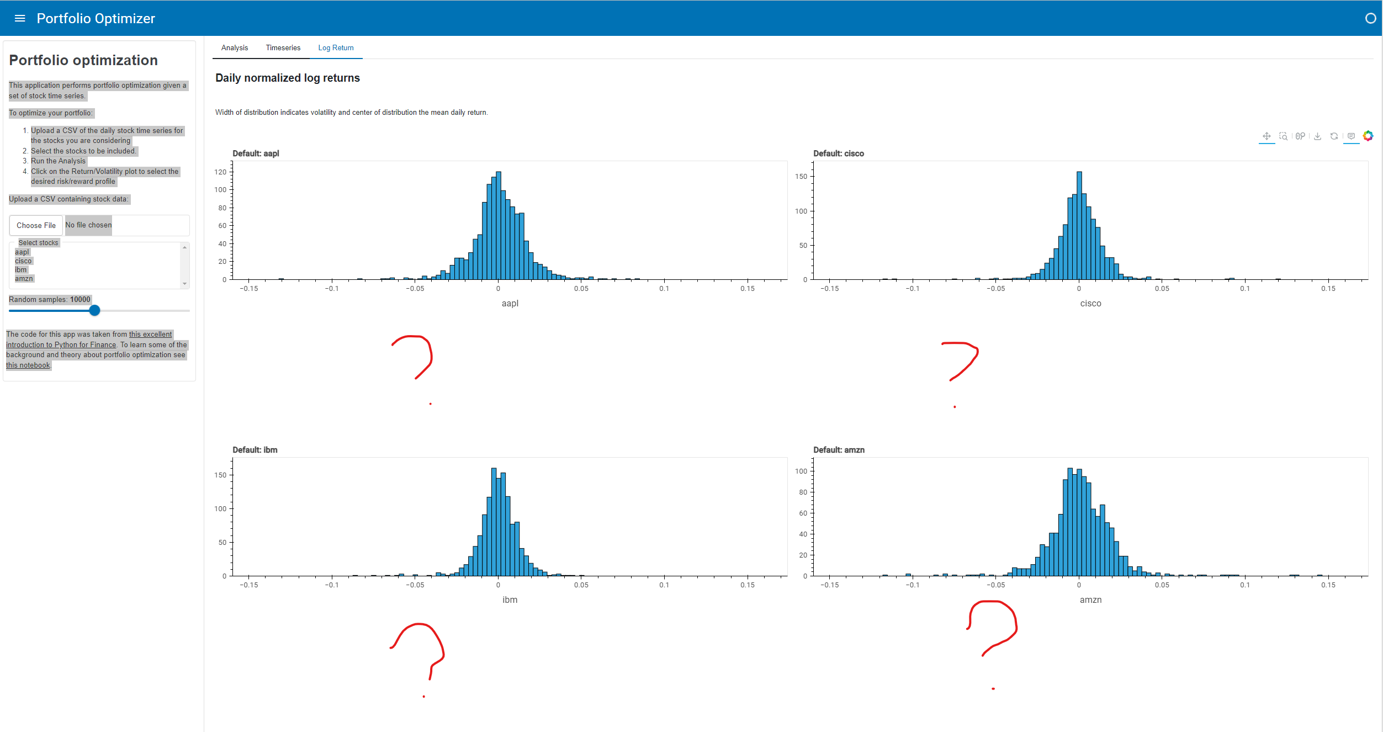
Task: Toggle the Hover tooltip tool off
Action: tap(1351, 136)
